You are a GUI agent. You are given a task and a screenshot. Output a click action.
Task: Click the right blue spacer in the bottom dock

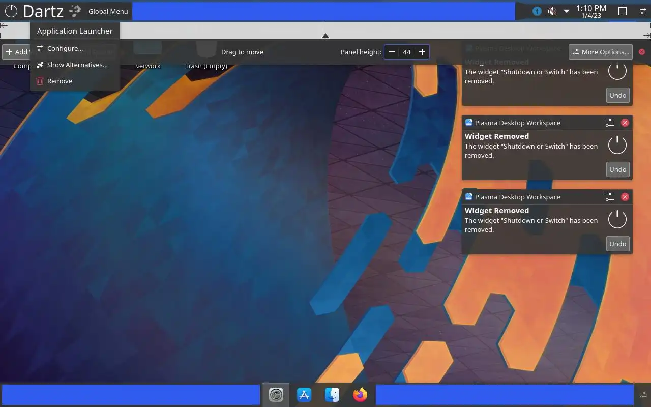coord(505,395)
